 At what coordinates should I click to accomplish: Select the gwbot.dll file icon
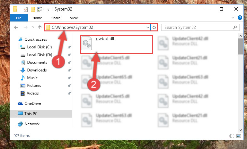(x=87, y=43)
